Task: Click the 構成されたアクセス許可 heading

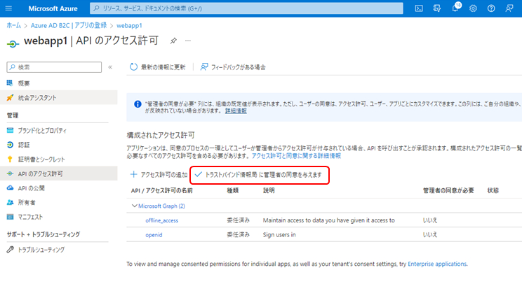Action: (x=161, y=135)
